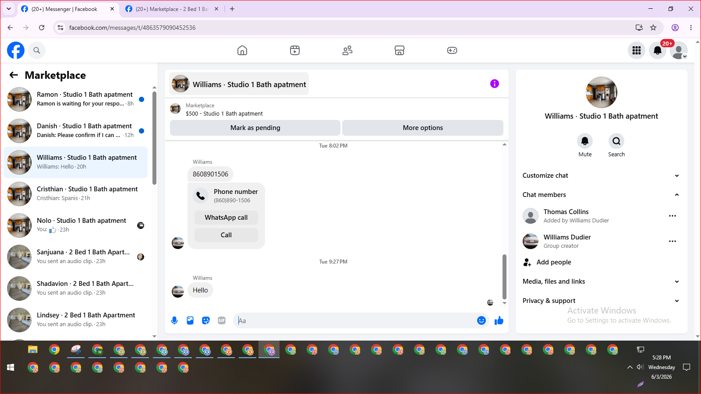Go to Facebook Home icon
The width and height of the screenshot is (701, 394).
point(242,50)
